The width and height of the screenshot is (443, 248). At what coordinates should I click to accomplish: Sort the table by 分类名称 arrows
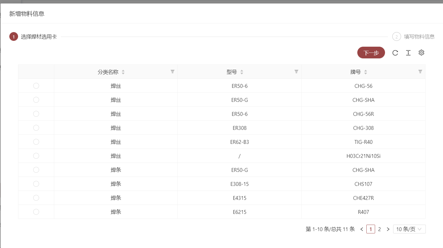pyautogui.click(x=123, y=72)
